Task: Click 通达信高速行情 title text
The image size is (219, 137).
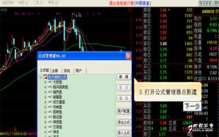Action: click(x=121, y=3)
